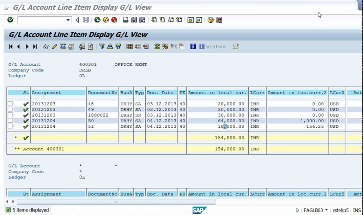
Task: Go back with the green Back arrow
Action: coord(98,20)
